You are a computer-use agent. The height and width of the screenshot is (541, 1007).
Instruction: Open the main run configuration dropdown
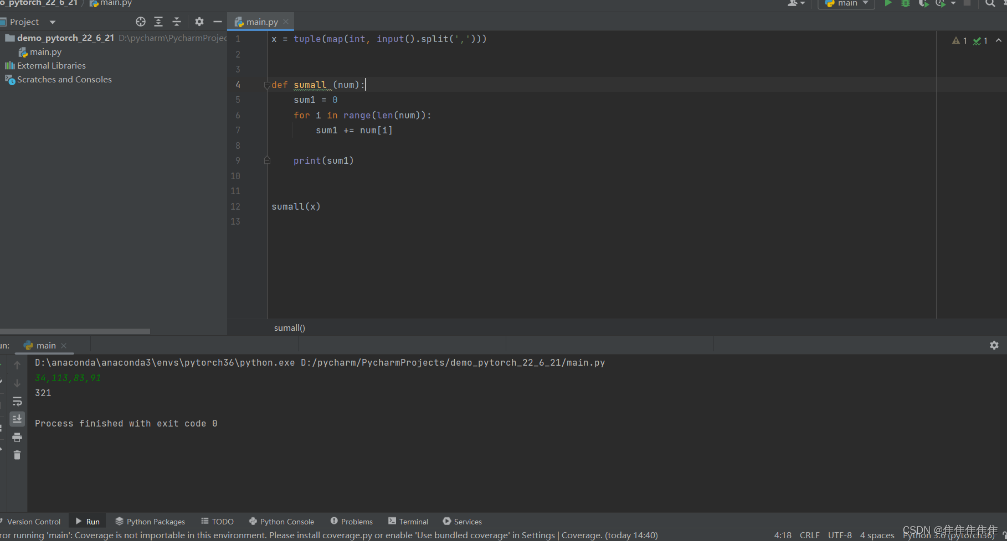tap(846, 3)
